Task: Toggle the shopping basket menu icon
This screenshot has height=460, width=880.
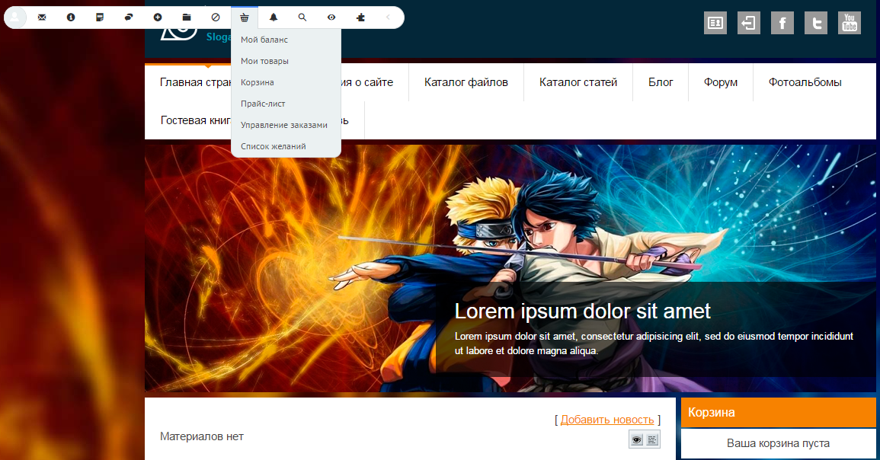Action: [245, 18]
